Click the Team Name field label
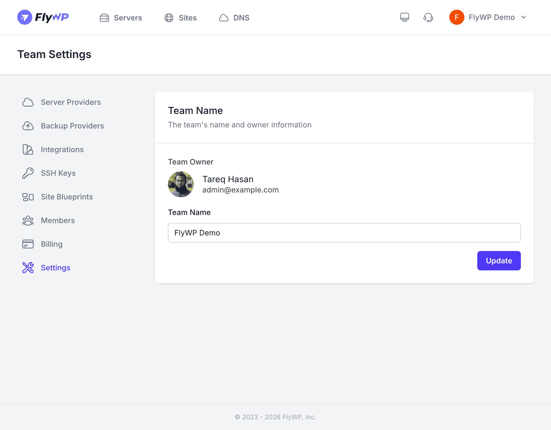 (189, 212)
